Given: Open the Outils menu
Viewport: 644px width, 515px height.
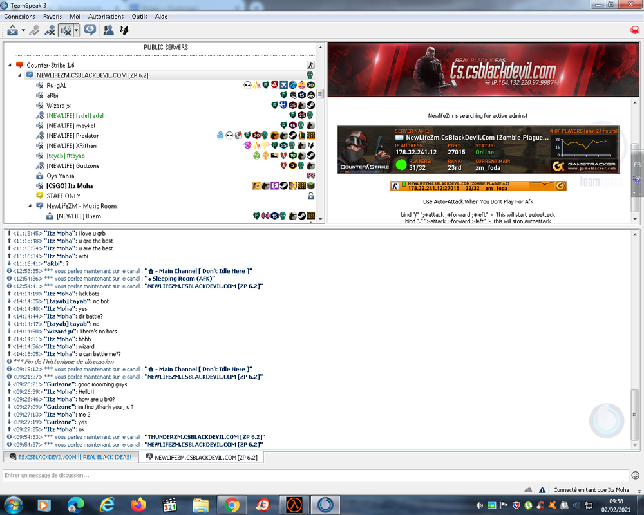Looking at the screenshot, I should (140, 17).
